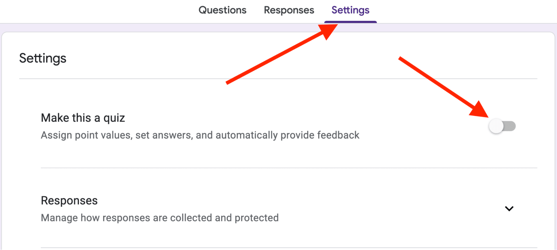The image size is (557, 250).
Task: Toggle the Make this a quiz switch
Action: (x=502, y=126)
